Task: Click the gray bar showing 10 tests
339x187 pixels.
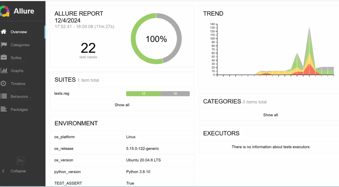Action: (x=175, y=94)
